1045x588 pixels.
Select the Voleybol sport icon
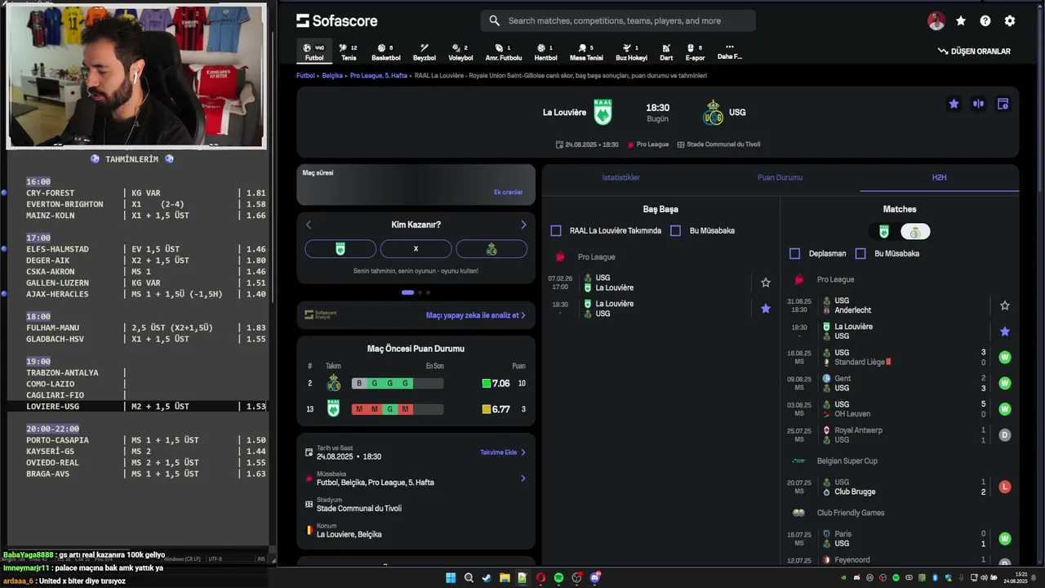(460, 52)
